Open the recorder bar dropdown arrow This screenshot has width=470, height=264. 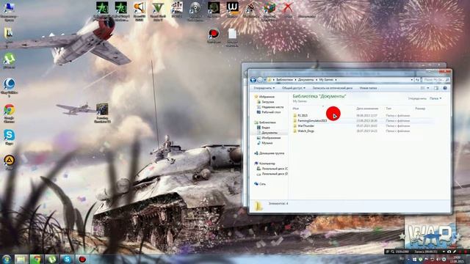click(x=444, y=252)
